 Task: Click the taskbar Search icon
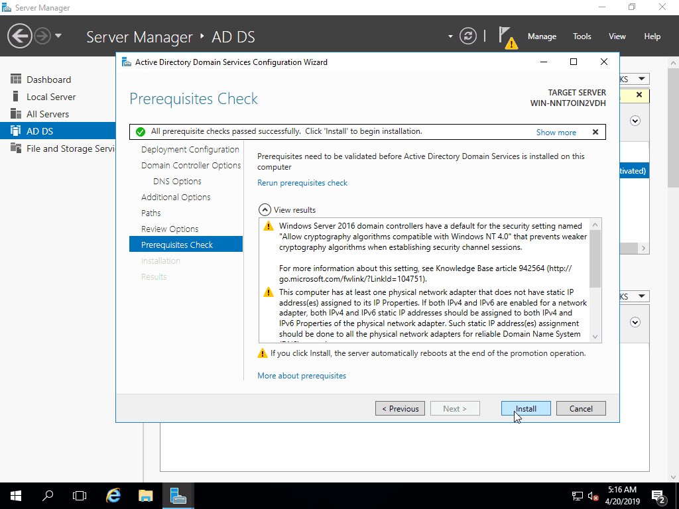click(48, 496)
